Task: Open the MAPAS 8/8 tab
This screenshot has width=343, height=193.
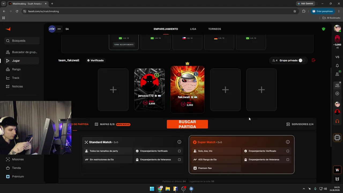Action: coord(113,124)
